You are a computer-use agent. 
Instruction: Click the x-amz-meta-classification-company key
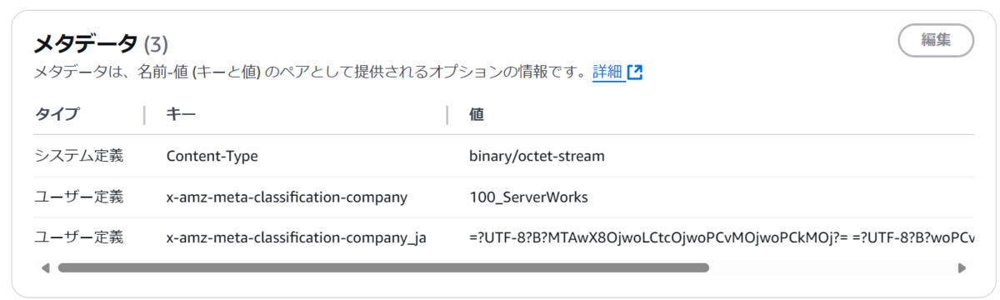click(287, 197)
